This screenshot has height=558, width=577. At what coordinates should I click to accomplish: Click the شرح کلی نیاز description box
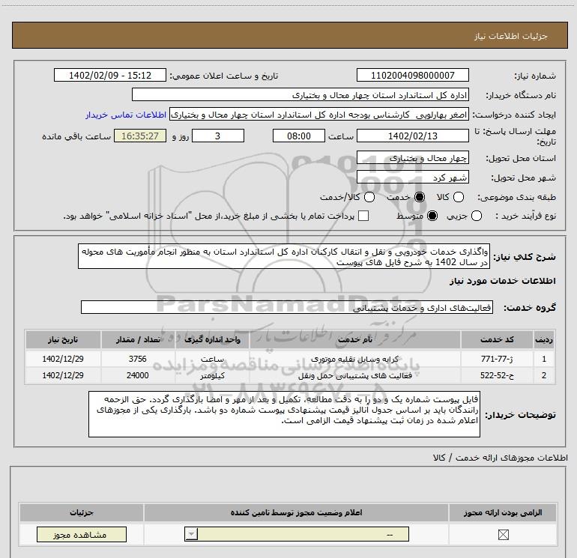coord(284,256)
